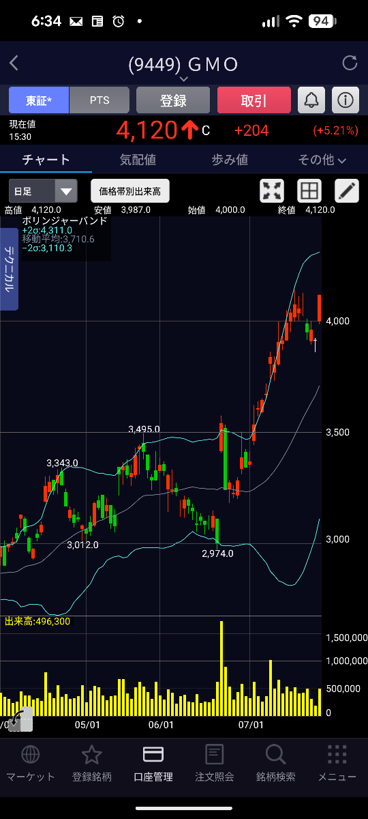This screenshot has height=819, width=368.
Task: Open 注文照会 document icon
Action: [x=214, y=754]
